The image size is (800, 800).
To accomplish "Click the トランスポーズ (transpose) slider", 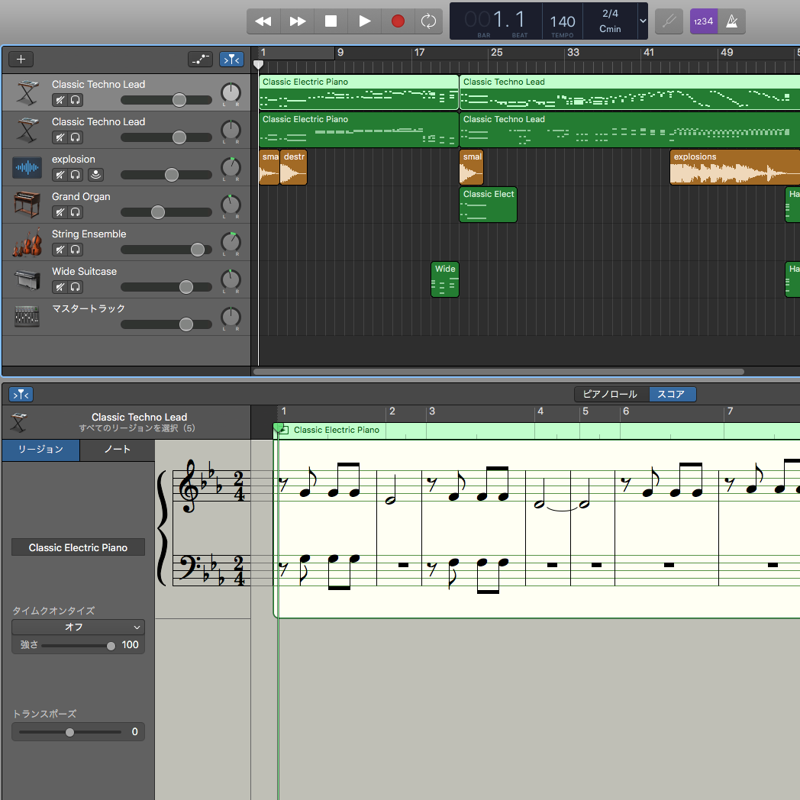I will pyautogui.click(x=70, y=732).
